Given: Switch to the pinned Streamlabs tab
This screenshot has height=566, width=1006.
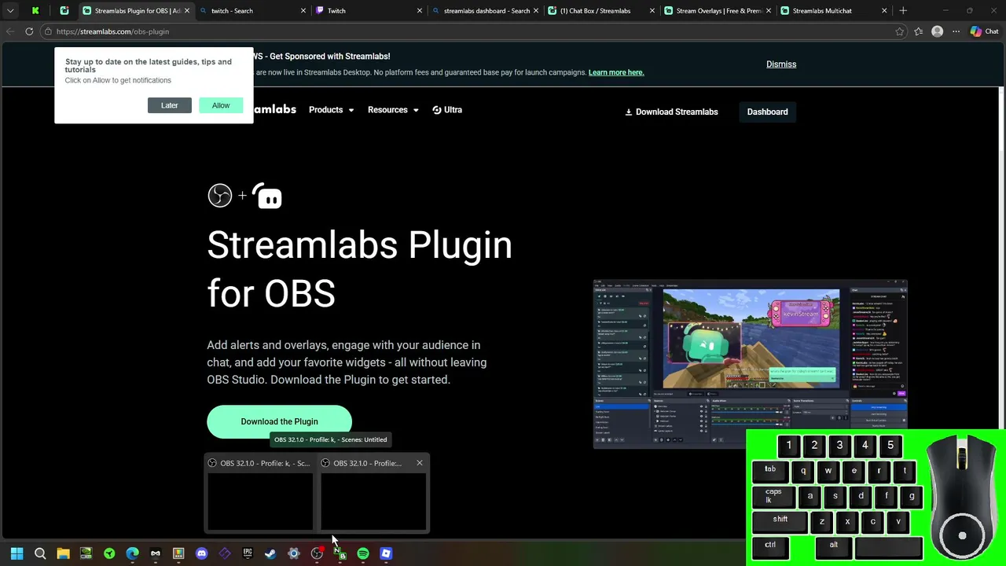Looking at the screenshot, I should click(64, 11).
